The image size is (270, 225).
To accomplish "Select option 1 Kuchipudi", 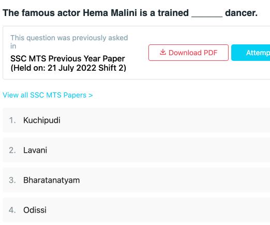I will pyautogui.click(x=136, y=120).
